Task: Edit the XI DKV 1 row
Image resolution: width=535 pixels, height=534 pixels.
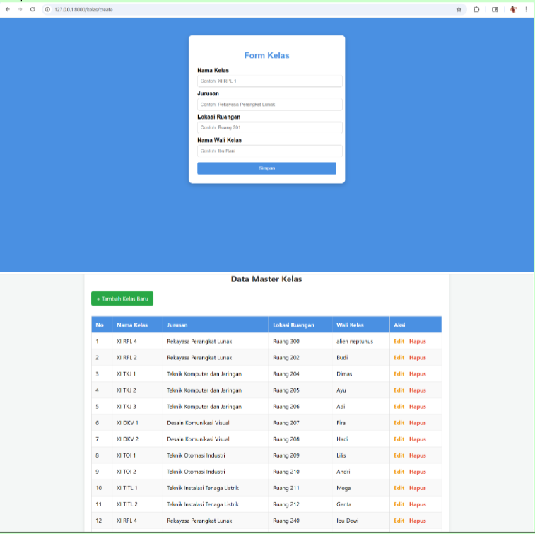Action: point(399,423)
